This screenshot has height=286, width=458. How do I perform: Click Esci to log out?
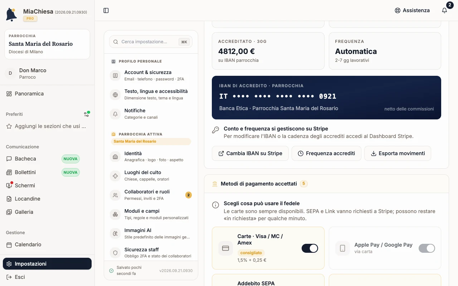pos(47,277)
